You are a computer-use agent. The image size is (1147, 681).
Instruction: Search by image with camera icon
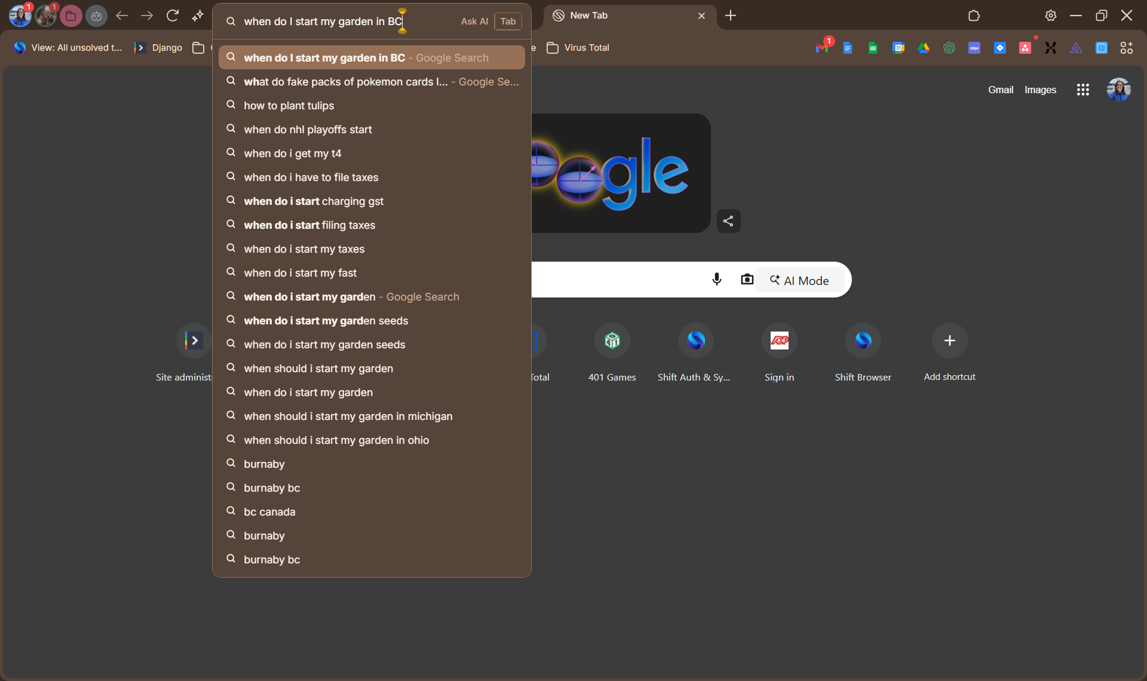pyautogui.click(x=747, y=279)
